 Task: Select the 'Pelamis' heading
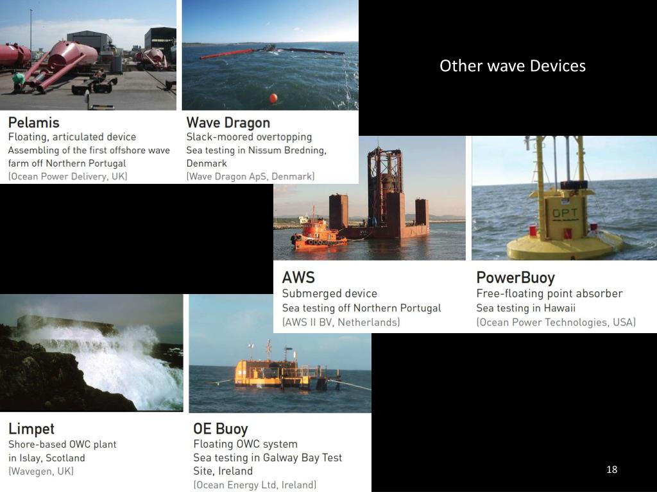[x=34, y=122]
